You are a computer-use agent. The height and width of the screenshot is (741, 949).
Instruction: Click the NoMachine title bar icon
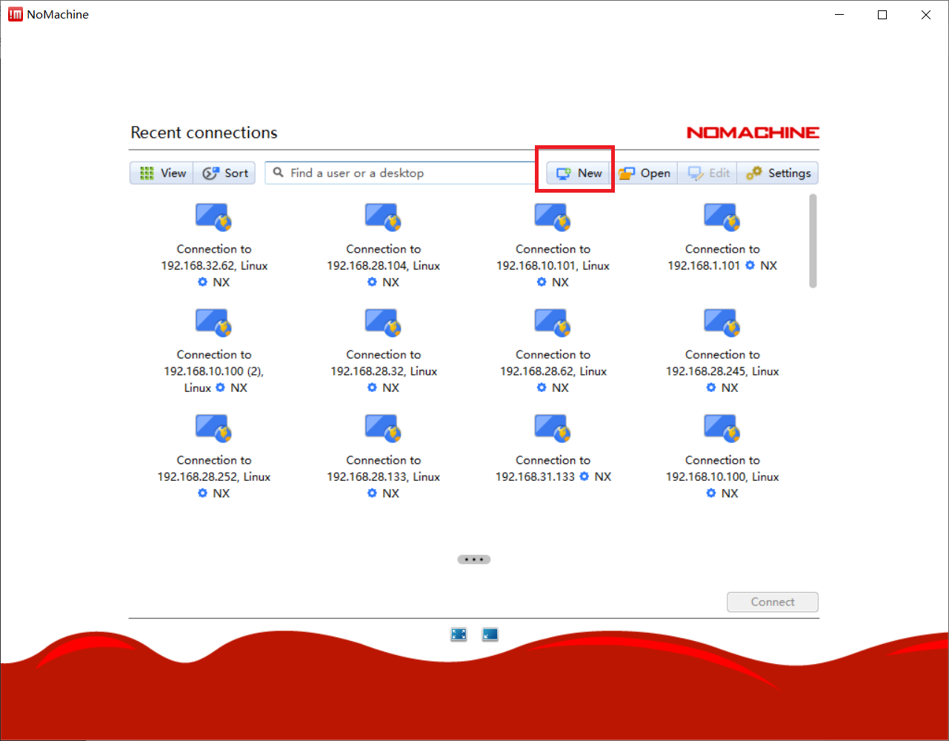tap(16, 14)
